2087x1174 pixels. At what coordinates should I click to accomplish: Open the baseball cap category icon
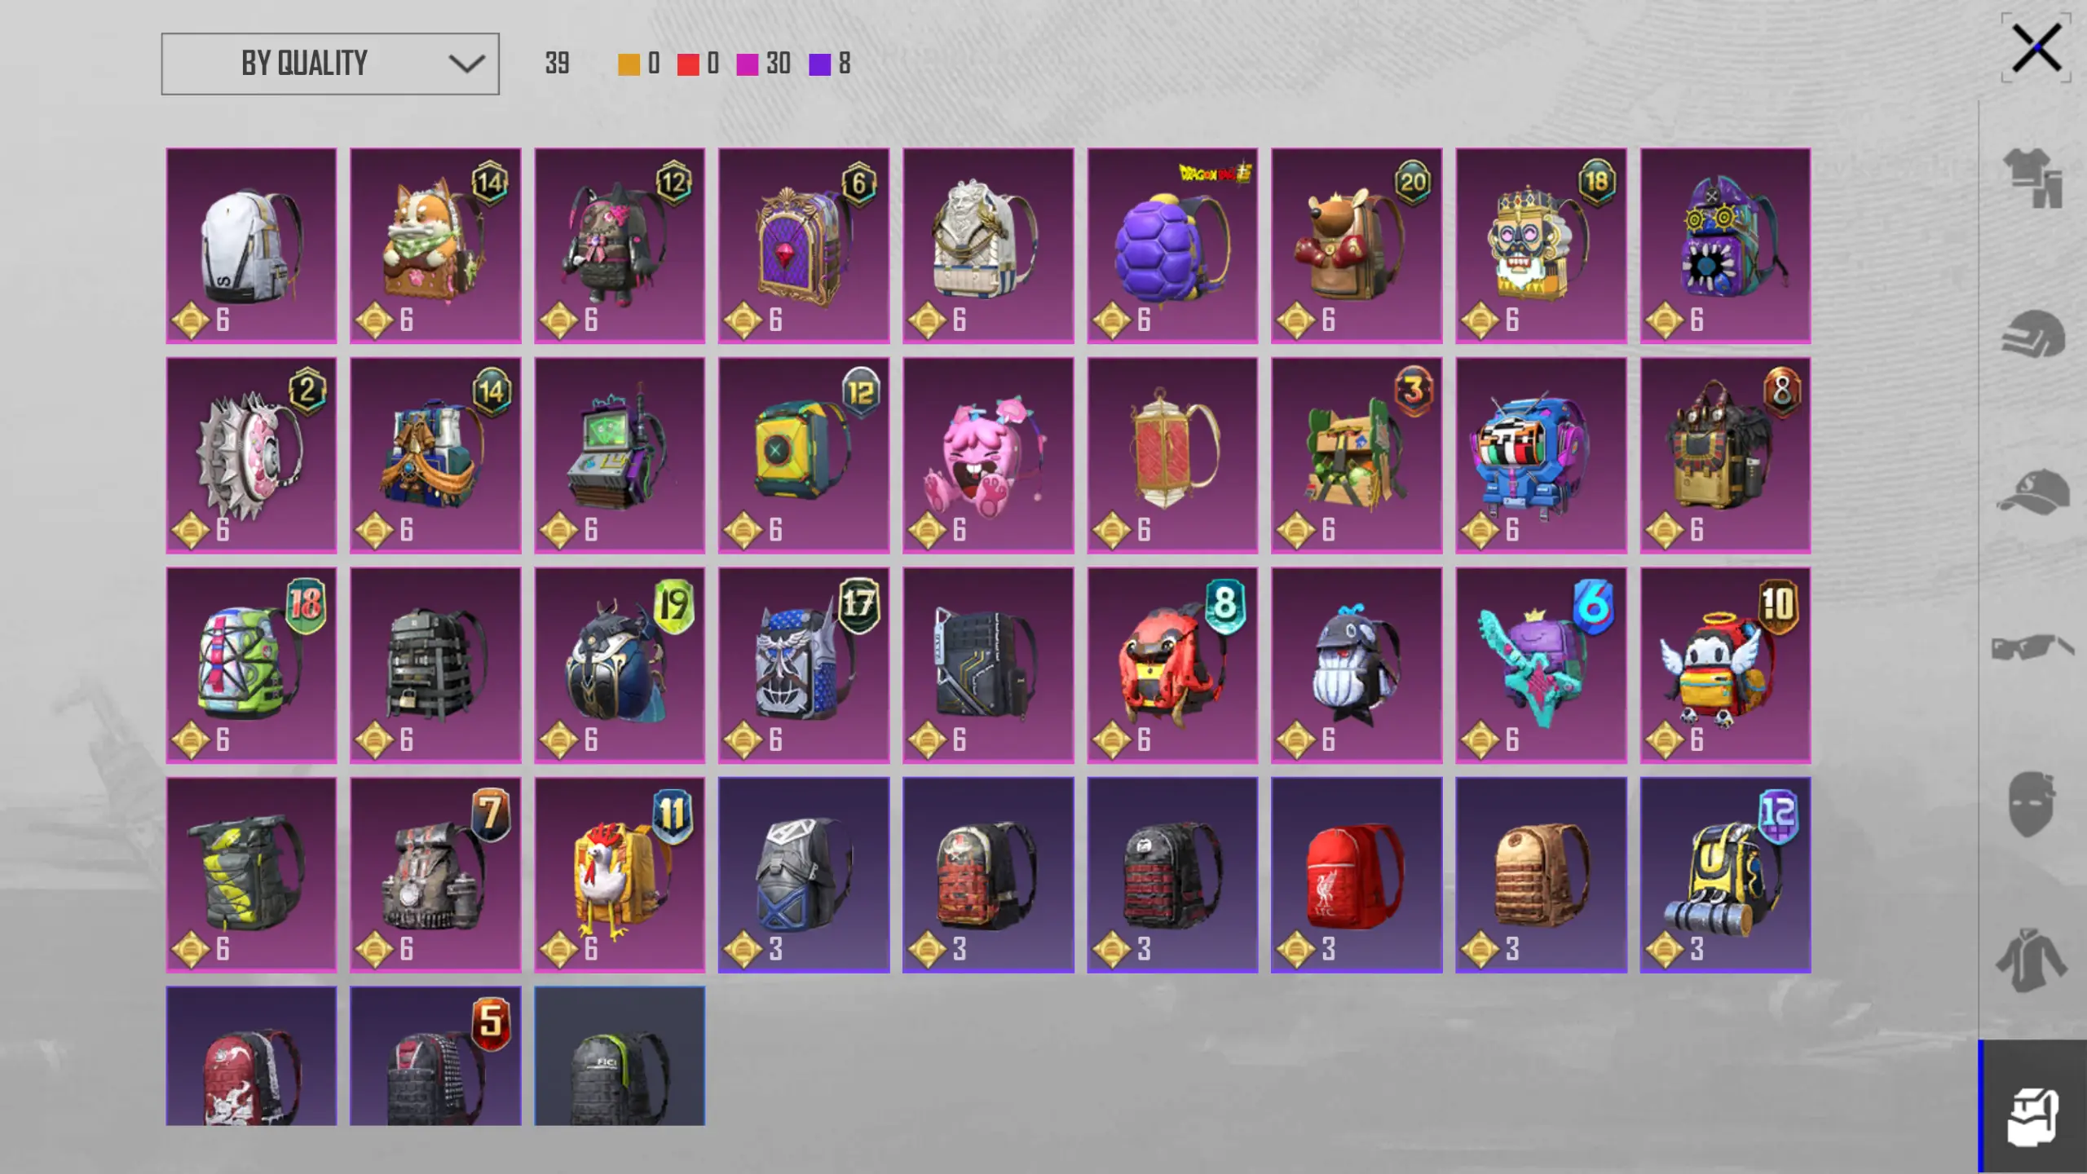2034,492
